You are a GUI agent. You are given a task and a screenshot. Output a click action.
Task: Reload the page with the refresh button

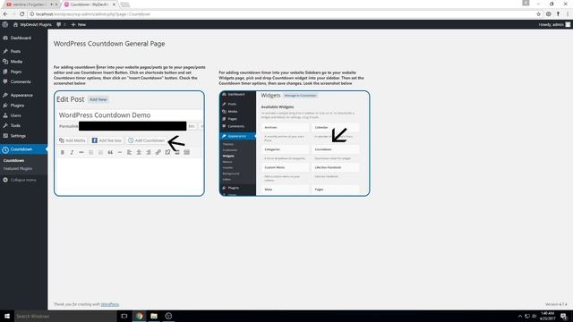(x=21, y=14)
